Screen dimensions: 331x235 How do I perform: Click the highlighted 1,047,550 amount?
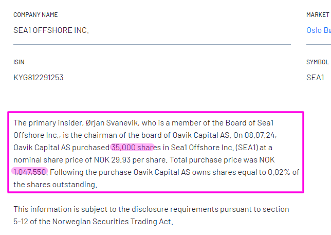point(30,172)
